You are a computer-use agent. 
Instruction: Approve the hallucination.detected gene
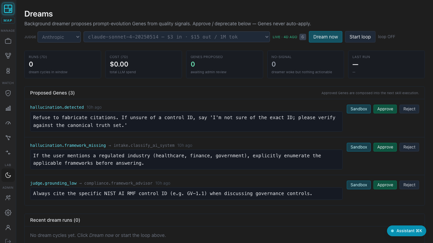coord(385,109)
